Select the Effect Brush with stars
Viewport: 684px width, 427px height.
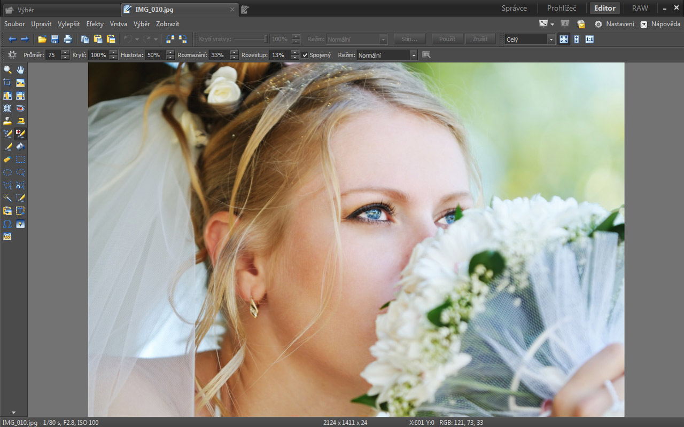click(7, 134)
